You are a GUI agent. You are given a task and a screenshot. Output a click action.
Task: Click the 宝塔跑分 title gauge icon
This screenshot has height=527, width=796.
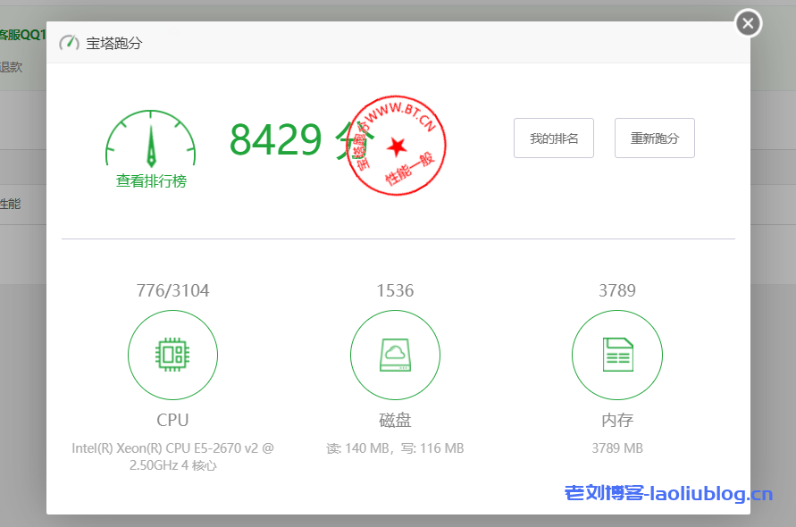[x=69, y=42]
